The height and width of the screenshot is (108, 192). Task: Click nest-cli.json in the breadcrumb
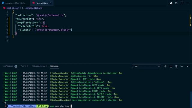13,8
